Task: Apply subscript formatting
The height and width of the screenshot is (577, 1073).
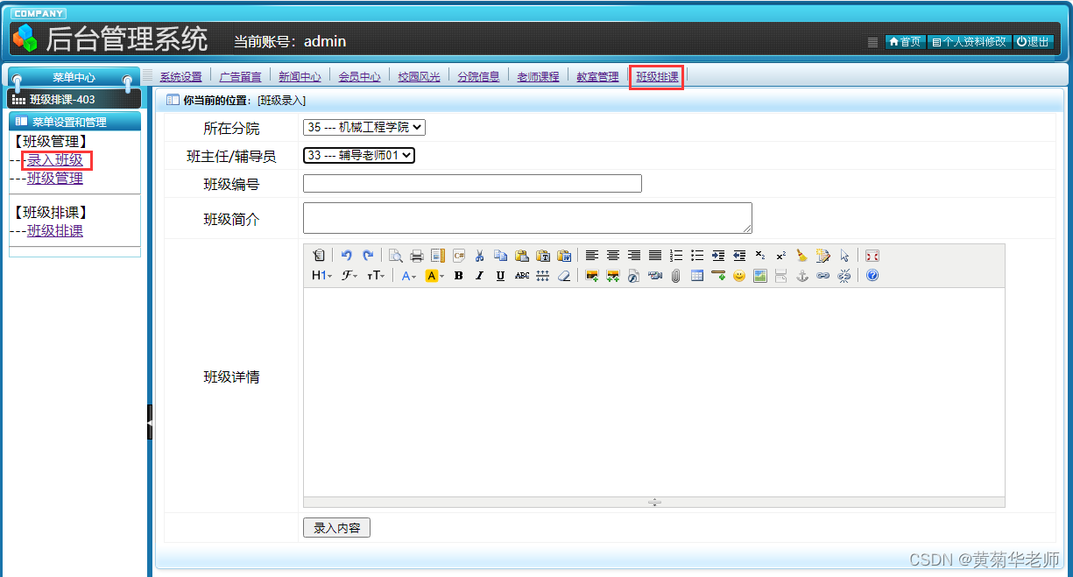Action: [x=760, y=256]
